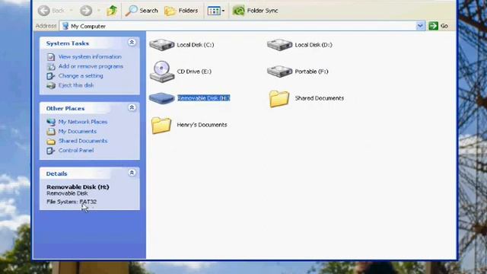
Task: Click the Shared Documents sidebar folder icon
Action: point(51,142)
